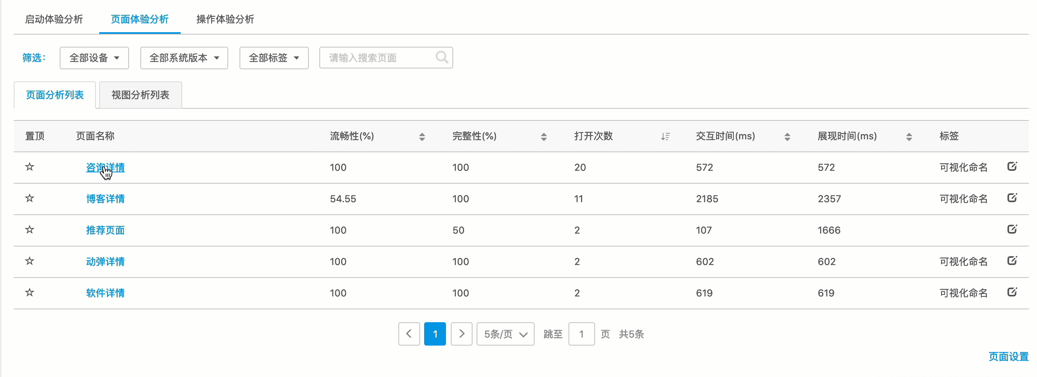
Task: Sort by 交互时间(ms) column arrows
Action: [787, 137]
